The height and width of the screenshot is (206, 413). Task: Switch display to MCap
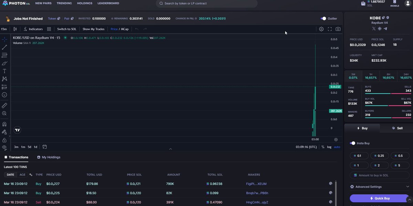coord(125,29)
